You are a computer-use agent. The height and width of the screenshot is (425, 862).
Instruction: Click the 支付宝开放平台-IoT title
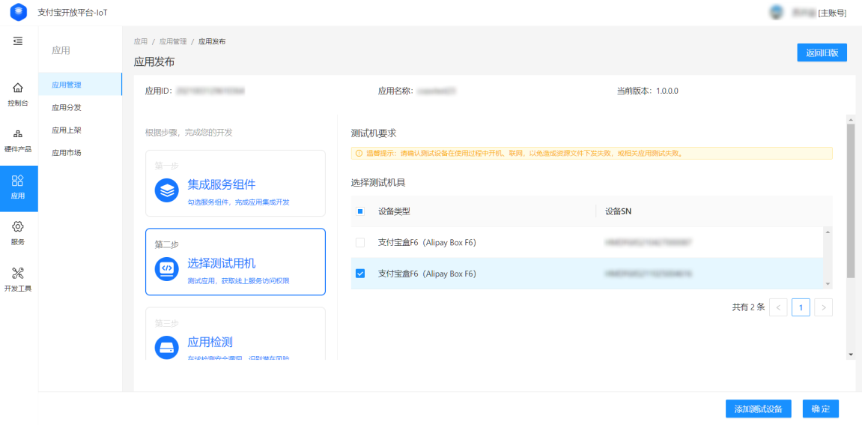[x=72, y=12]
